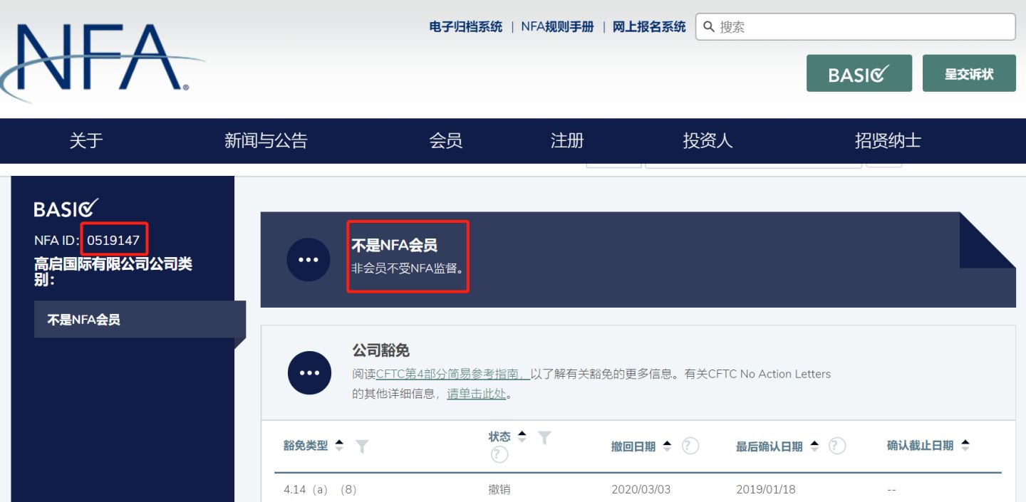Sort by 豁免类型 column arrows

coord(339,446)
